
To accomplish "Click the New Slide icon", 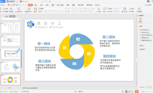I will click(29, 9).
